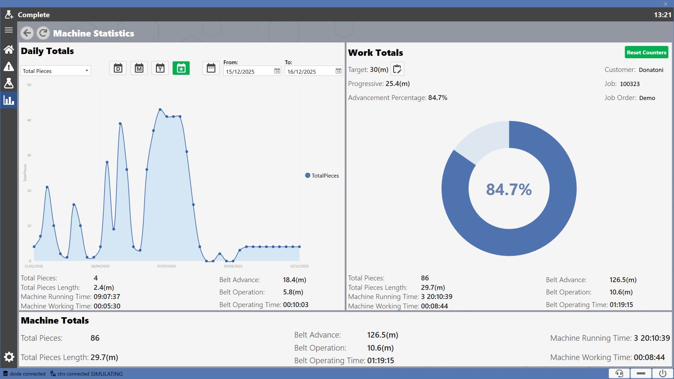Click the custom date range calendar button
This screenshot has width=674, height=379.
(211, 68)
